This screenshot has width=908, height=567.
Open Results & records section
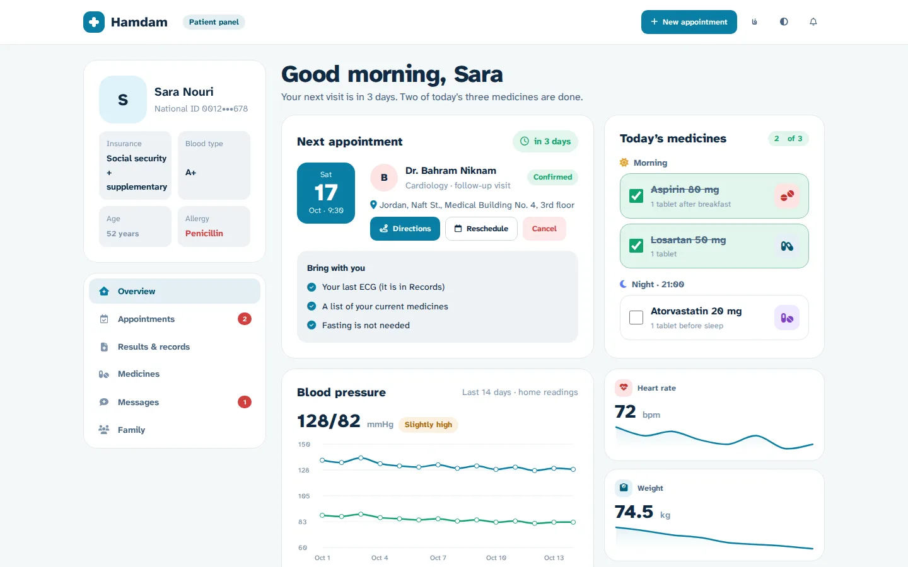(x=175, y=346)
